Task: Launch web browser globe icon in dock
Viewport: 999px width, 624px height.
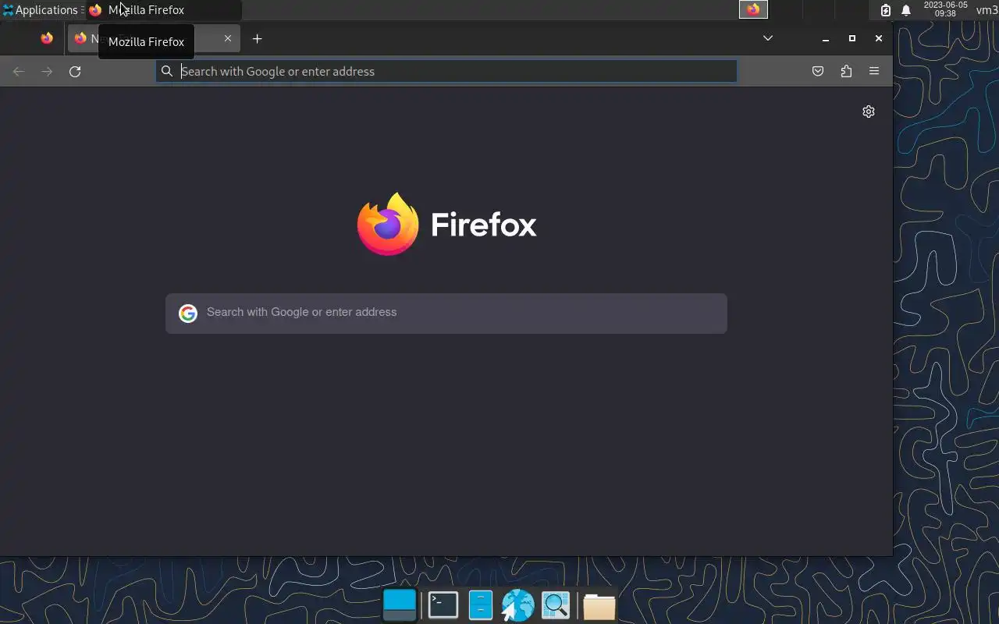Action: (x=517, y=605)
